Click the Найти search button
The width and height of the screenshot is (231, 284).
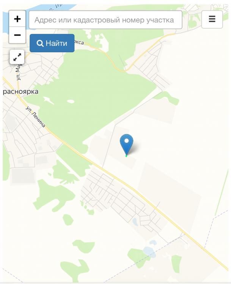52,43
